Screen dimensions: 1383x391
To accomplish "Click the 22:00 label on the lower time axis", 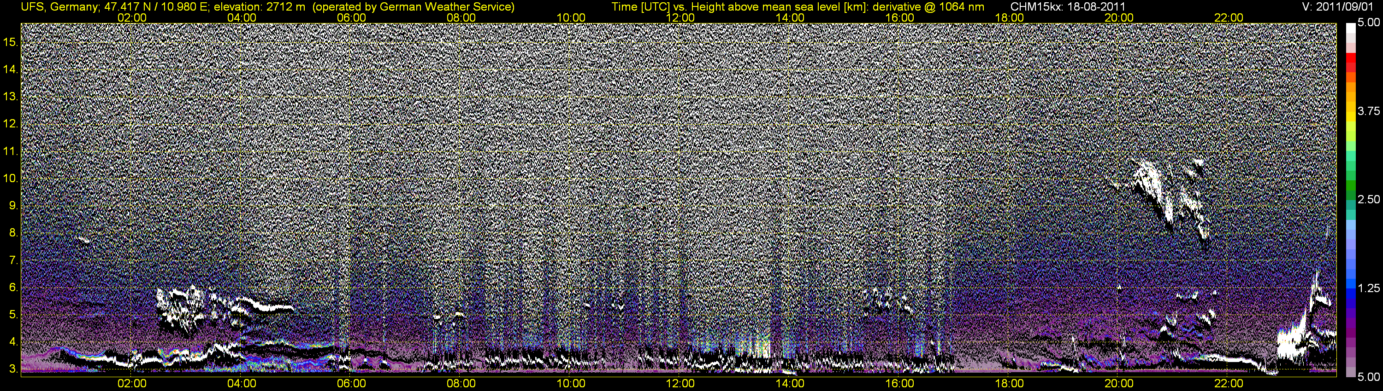I will pos(1229,384).
